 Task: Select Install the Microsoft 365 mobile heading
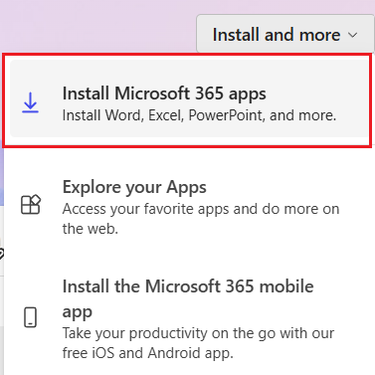pyautogui.click(x=188, y=286)
